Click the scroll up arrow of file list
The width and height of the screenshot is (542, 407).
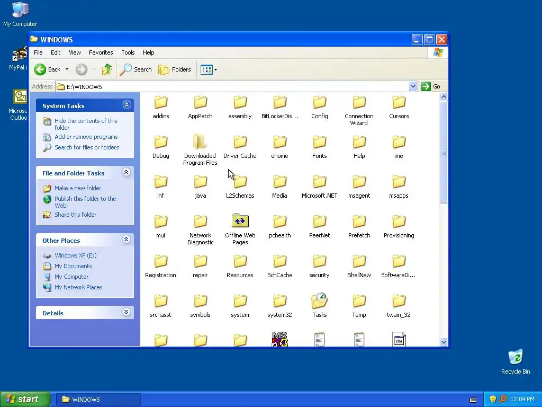(x=444, y=97)
